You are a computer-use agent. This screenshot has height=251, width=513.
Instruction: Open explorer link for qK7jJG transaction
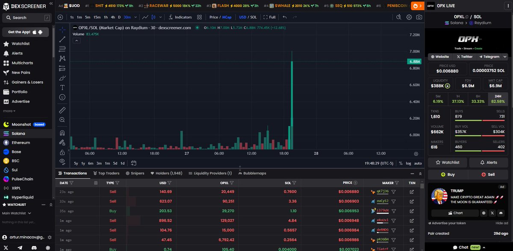click(412, 192)
